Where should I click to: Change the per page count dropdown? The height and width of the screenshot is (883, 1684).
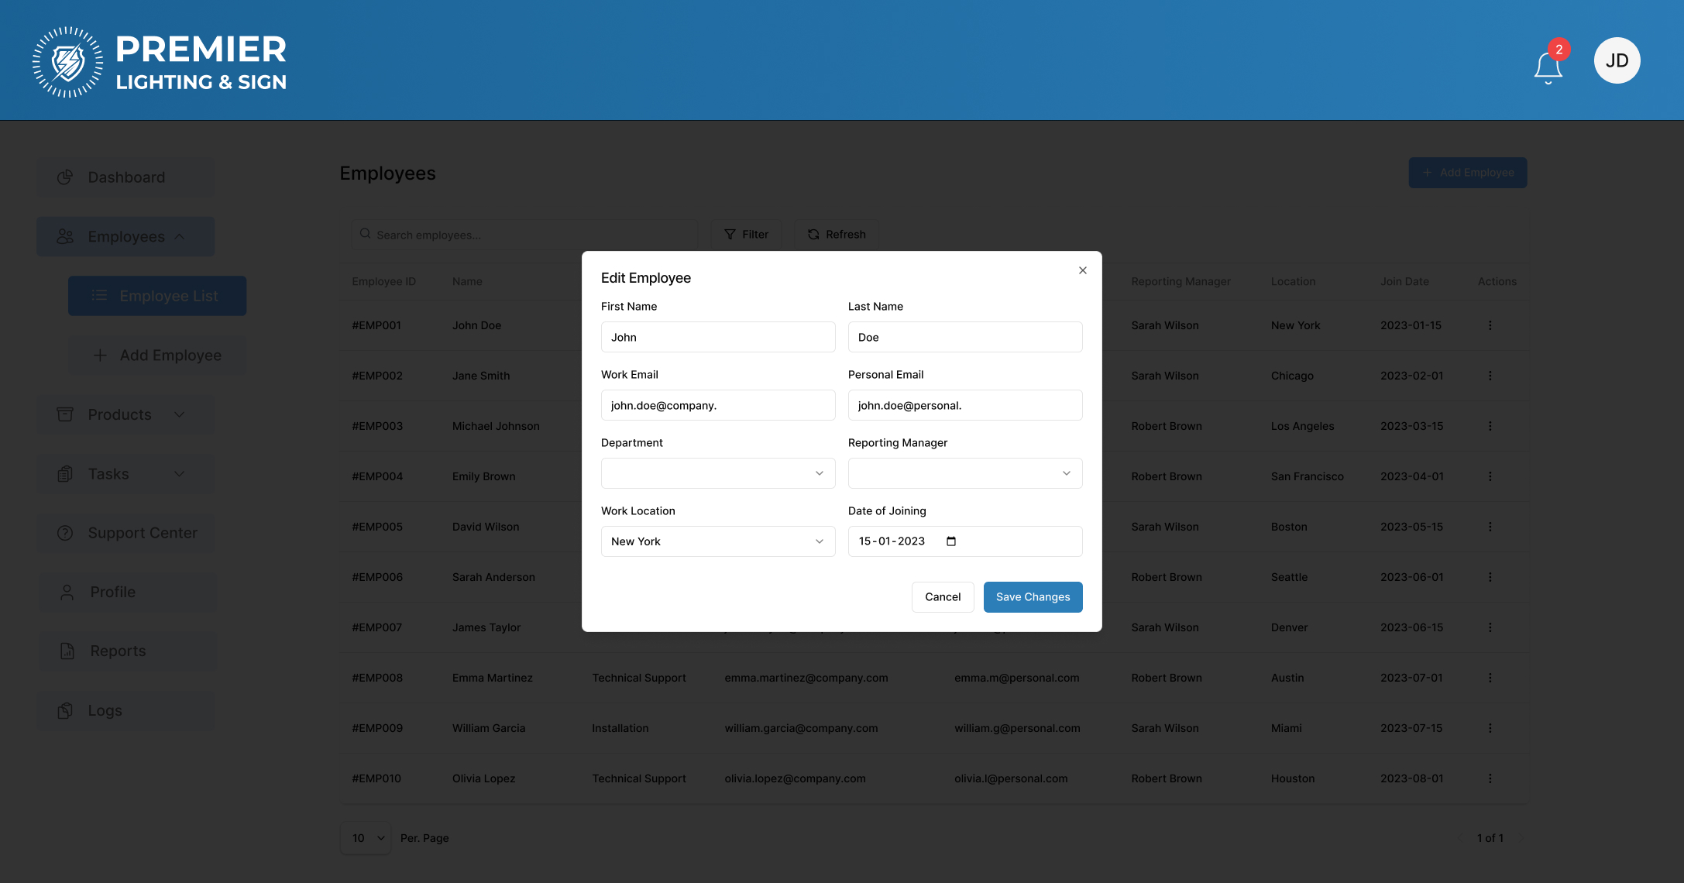(x=366, y=838)
